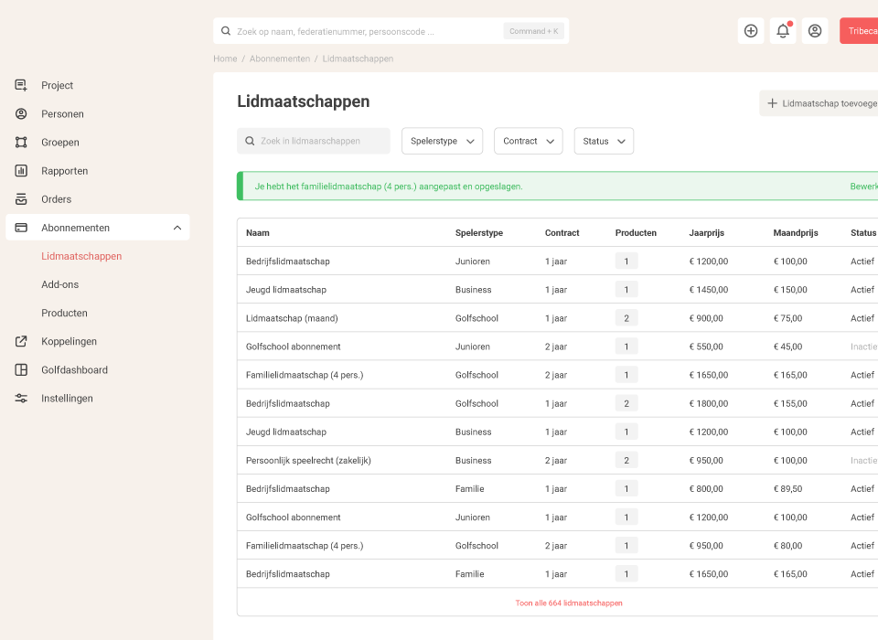Click the plus circle icon in header
The width and height of the screenshot is (878, 640).
751,31
